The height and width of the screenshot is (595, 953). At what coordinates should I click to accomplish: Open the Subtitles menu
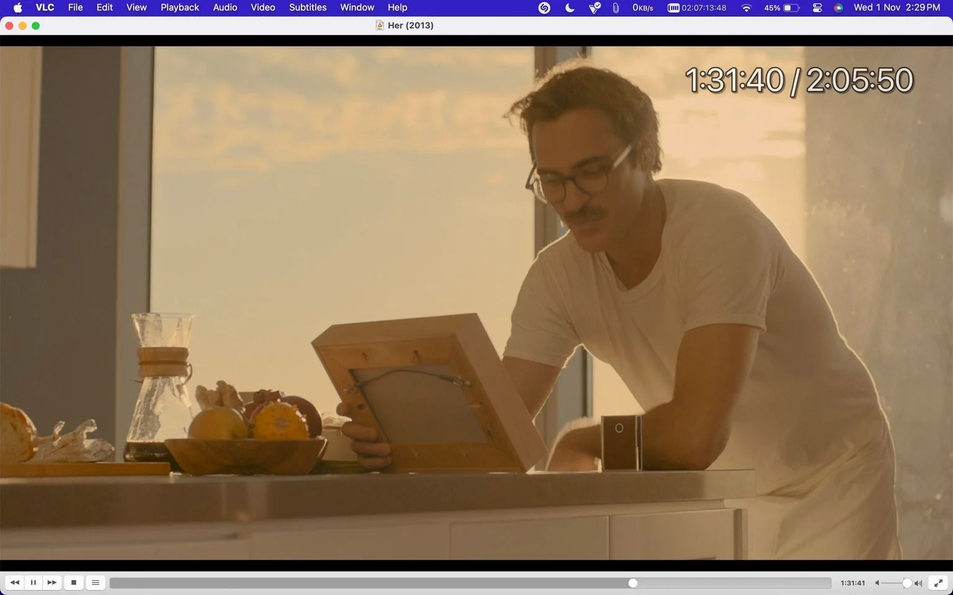tap(308, 7)
